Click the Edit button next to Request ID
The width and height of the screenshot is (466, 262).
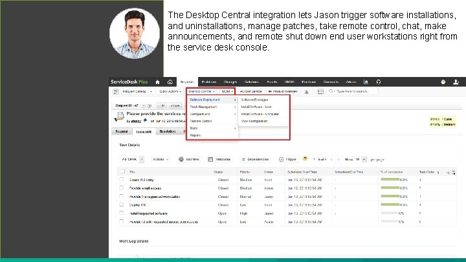162,105
